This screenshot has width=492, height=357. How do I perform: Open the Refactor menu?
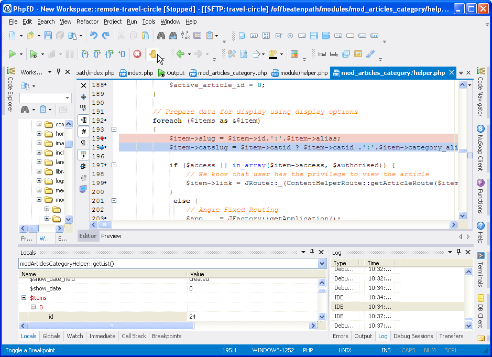(x=88, y=21)
